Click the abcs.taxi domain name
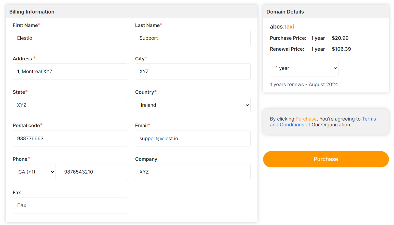This screenshot has width=394, height=225. point(282,27)
